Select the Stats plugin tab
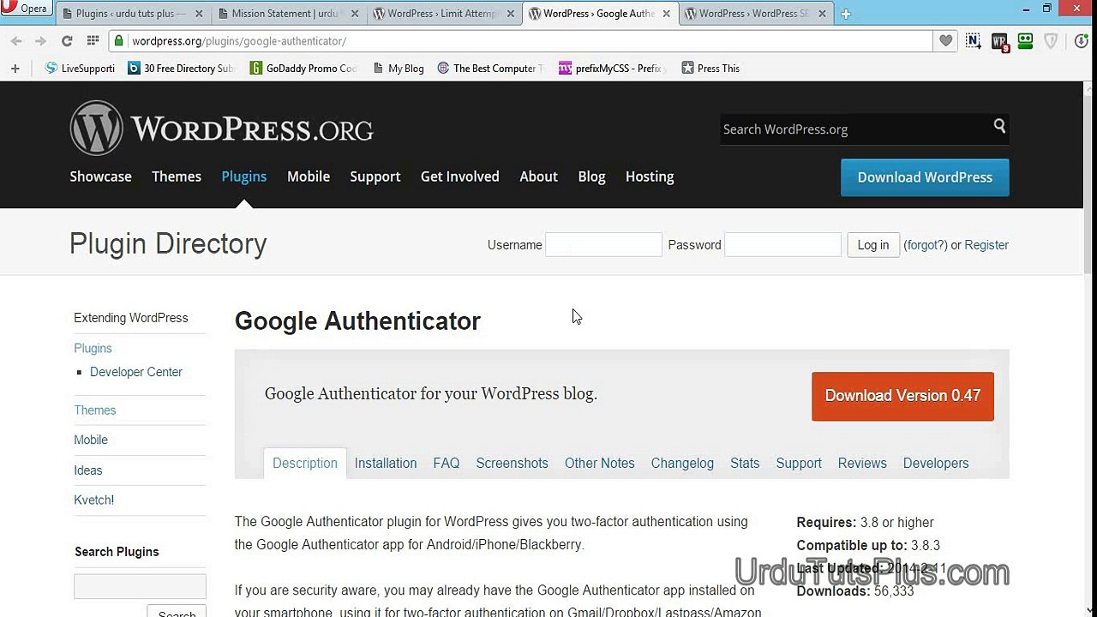 tap(745, 463)
